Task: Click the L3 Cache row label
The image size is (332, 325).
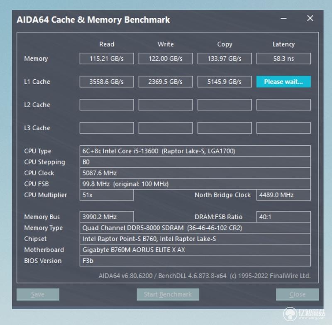Action: [37, 128]
